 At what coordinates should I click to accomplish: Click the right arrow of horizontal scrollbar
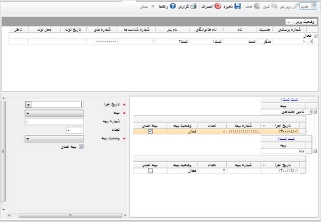[125, 216]
